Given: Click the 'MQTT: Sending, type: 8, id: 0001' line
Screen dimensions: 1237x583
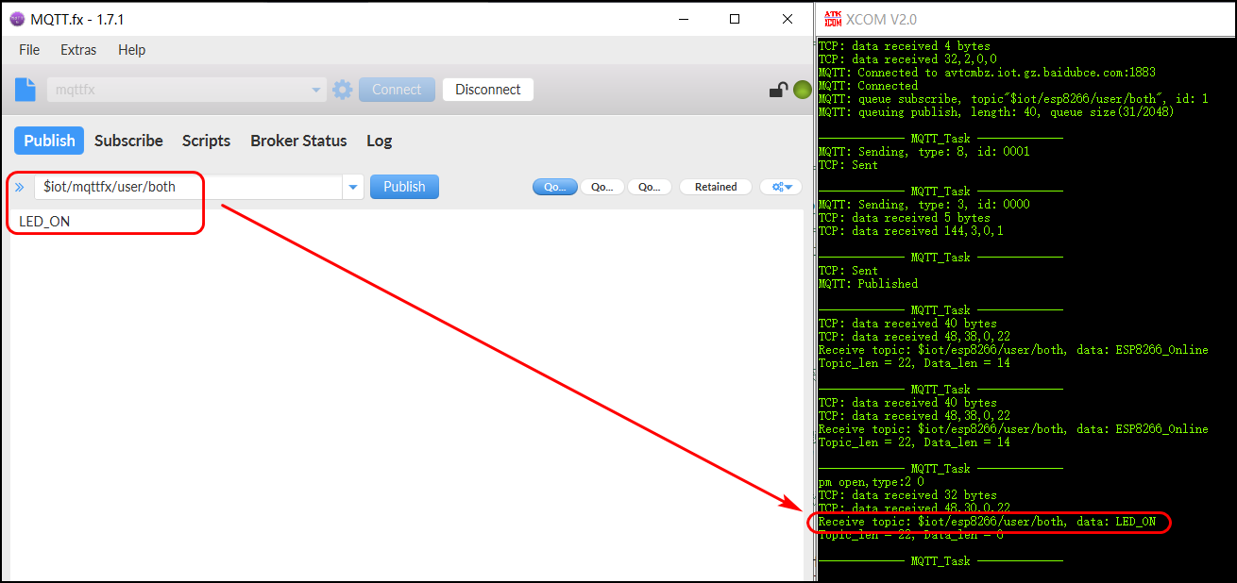Looking at the screenshot, I should point(924,152).
